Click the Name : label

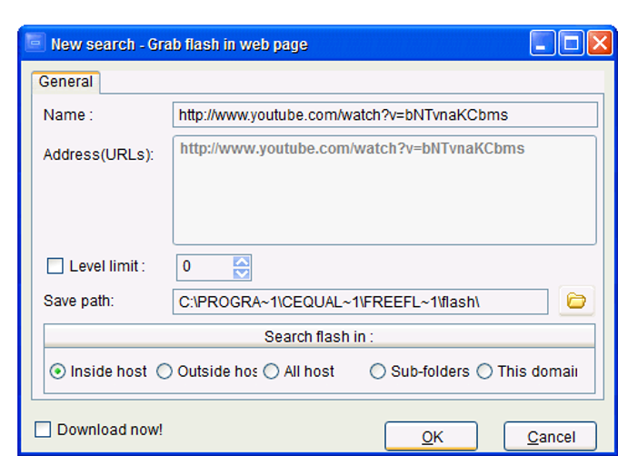pyautogui.click(x=68, y=115)
